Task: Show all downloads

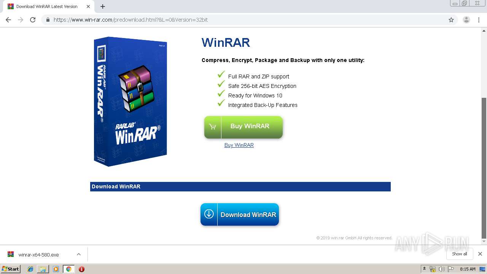Action: pyautogui.click(x=460, y=254)
